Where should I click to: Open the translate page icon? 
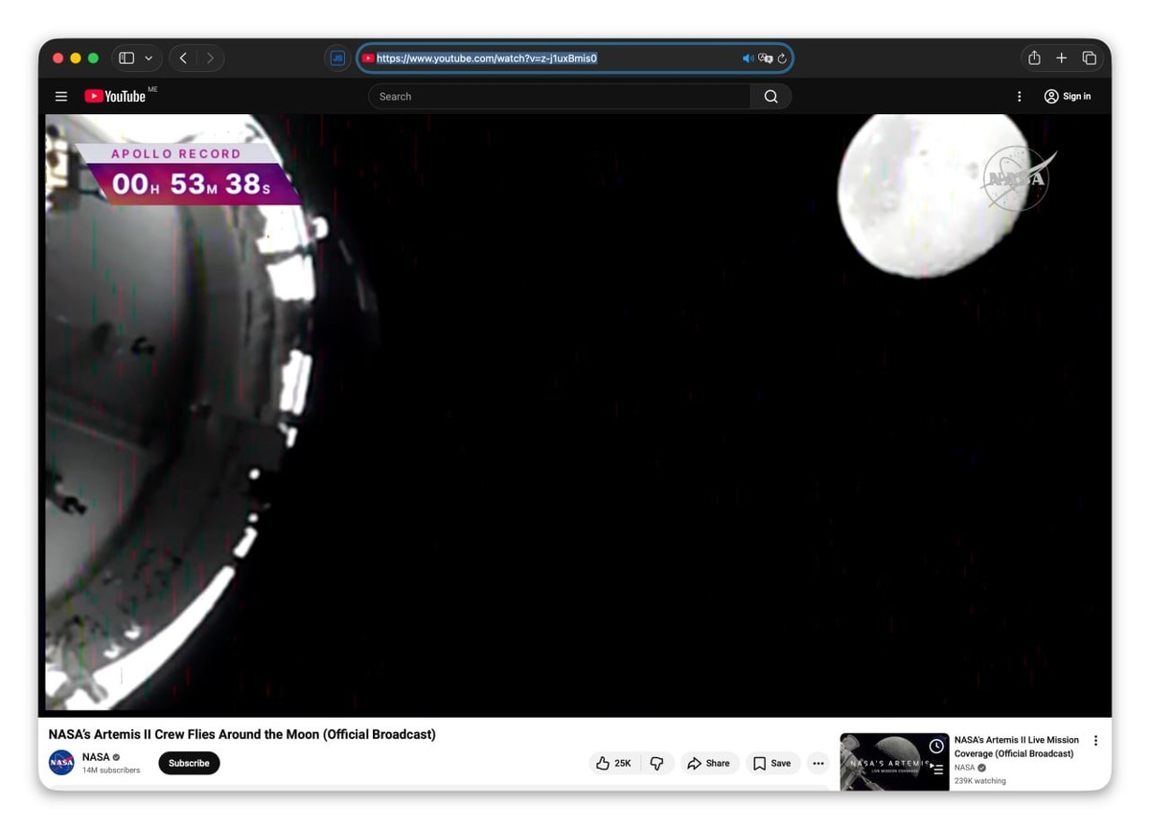click(765, 58)
